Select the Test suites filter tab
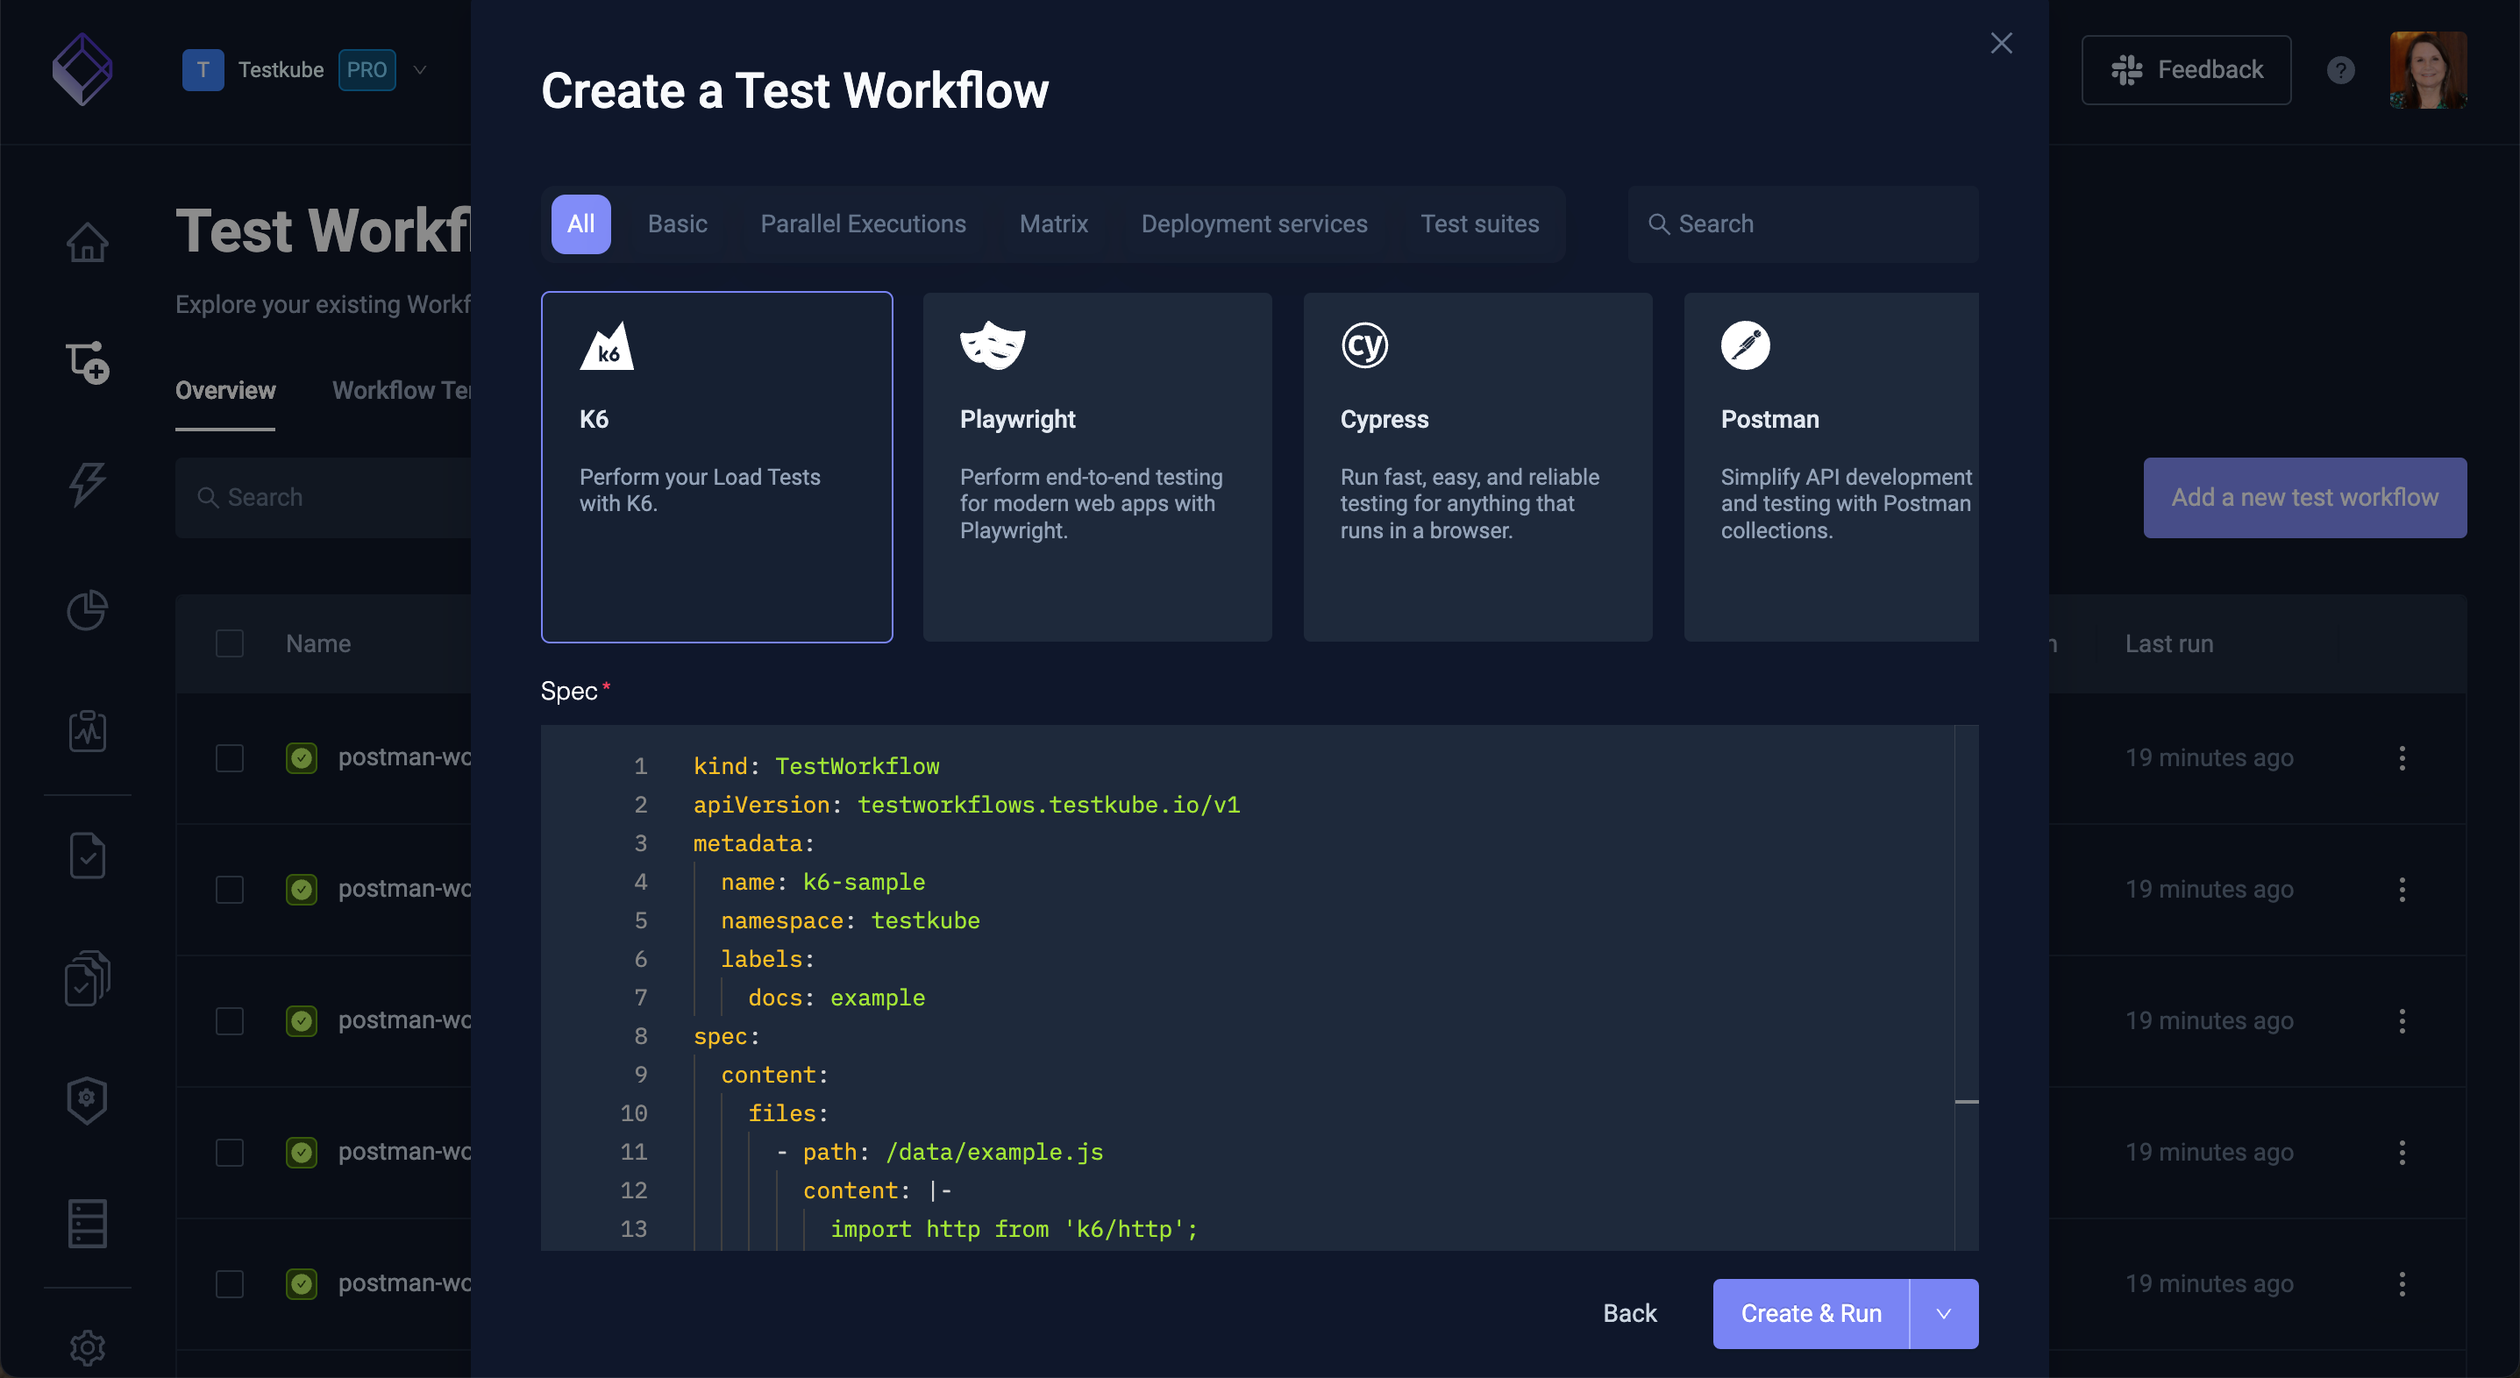This screenshot has width=2520, height=1378. pyautogui.click(x=1480, y=223)
